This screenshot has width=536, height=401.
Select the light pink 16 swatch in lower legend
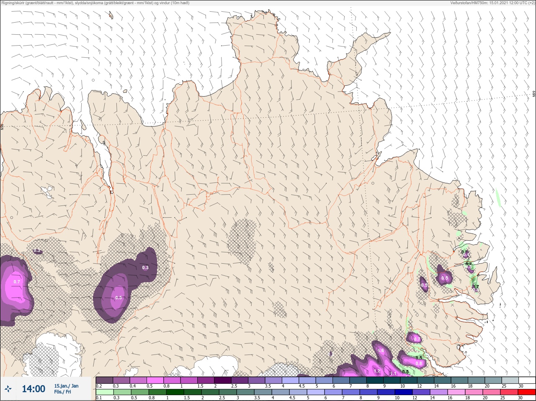tap(456, 392)
